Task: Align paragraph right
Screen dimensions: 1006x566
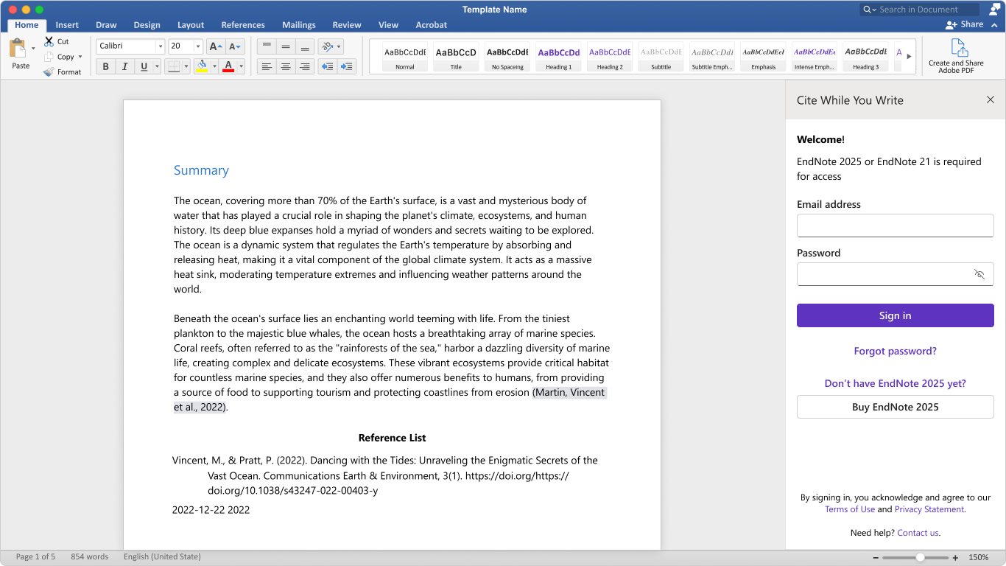Action: point(305,66)
